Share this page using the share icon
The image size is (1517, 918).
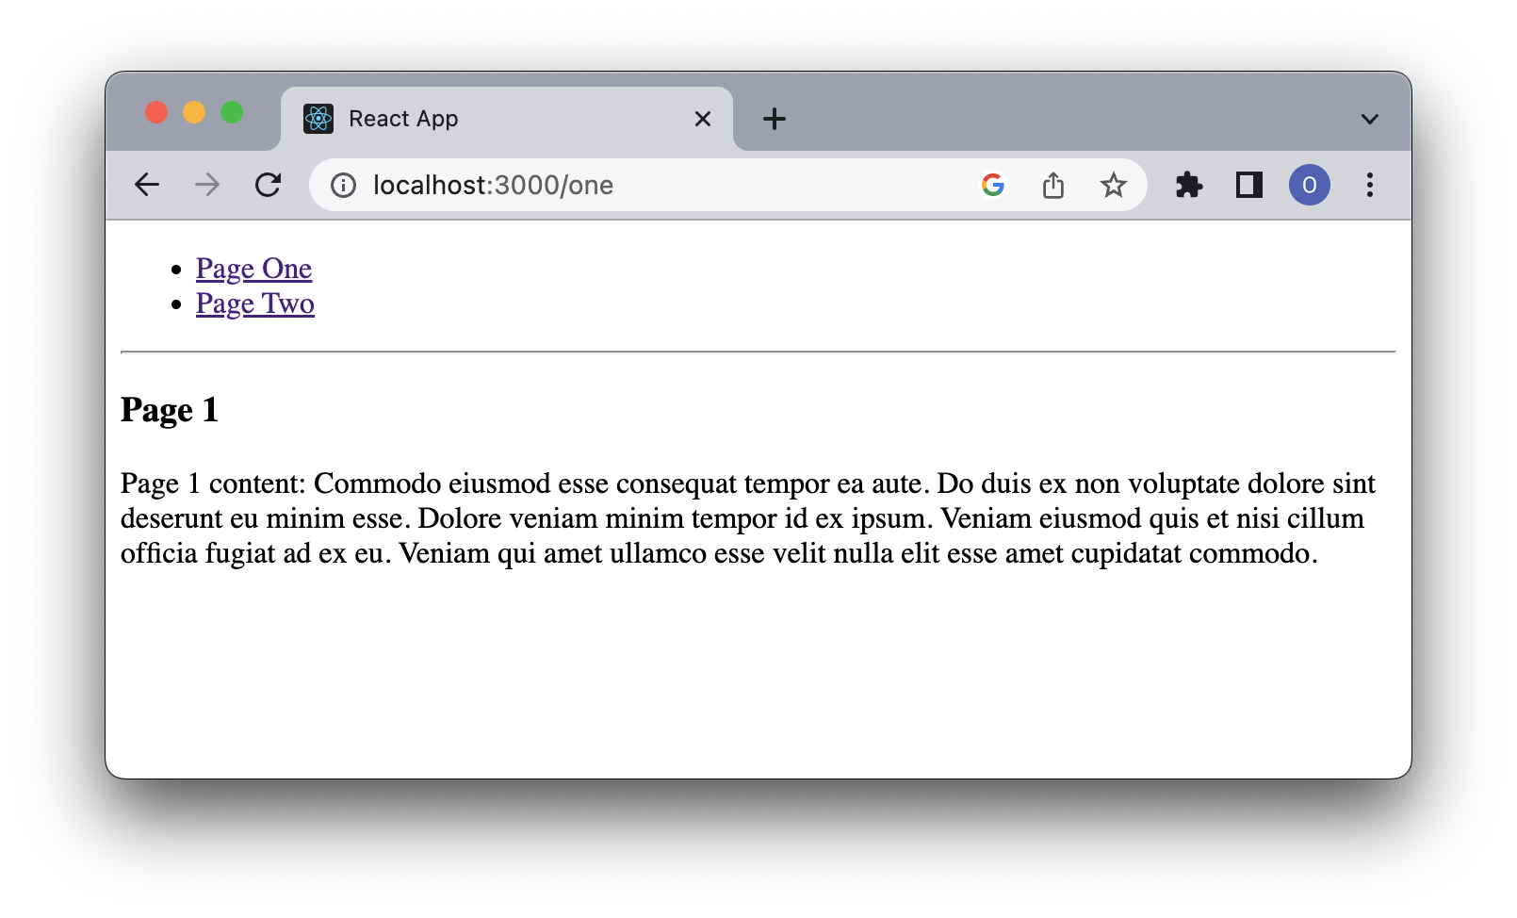(1053, 186)
